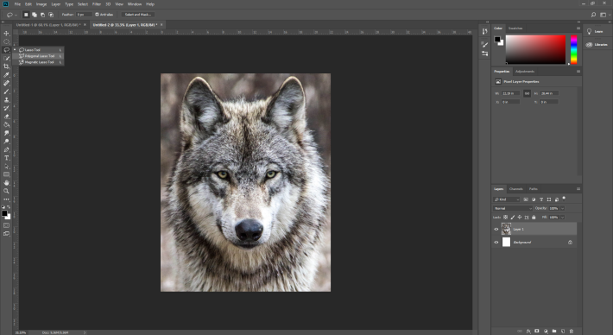This screenshot has height=335, width=613.
Task: Select the Move tool
Action: (6, 33)
